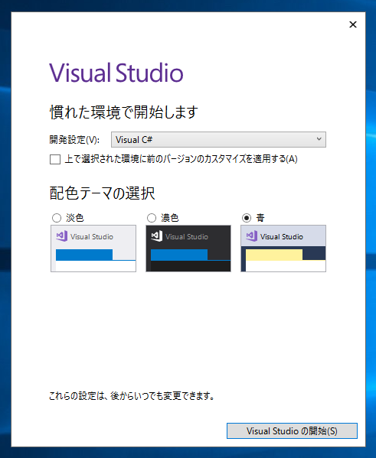The width and height of the screenshot is (376, 458).
Task: Click Visual Studio logo in light preview
Action: point(62,236)
